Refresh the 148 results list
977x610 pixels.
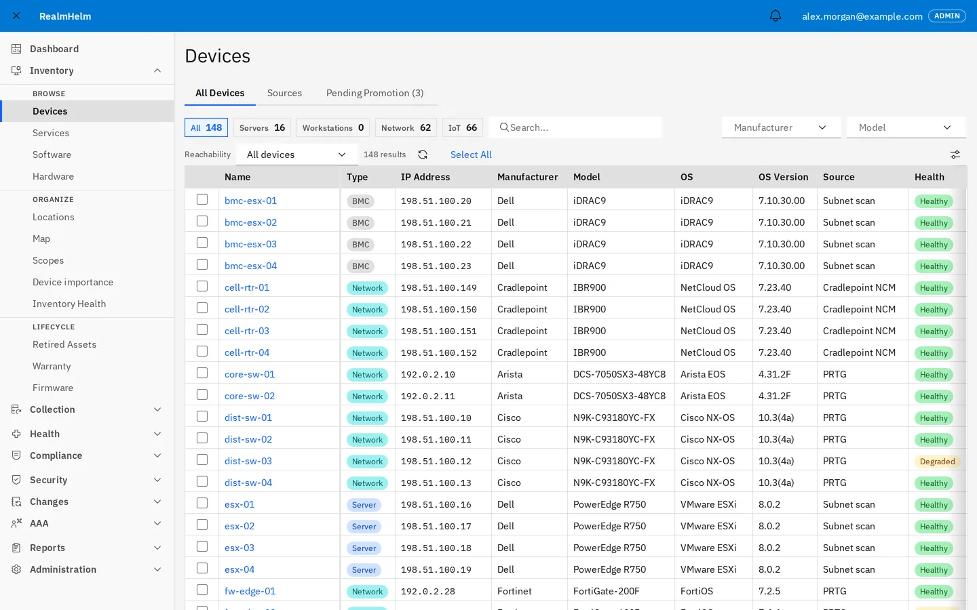pos(423,155)
